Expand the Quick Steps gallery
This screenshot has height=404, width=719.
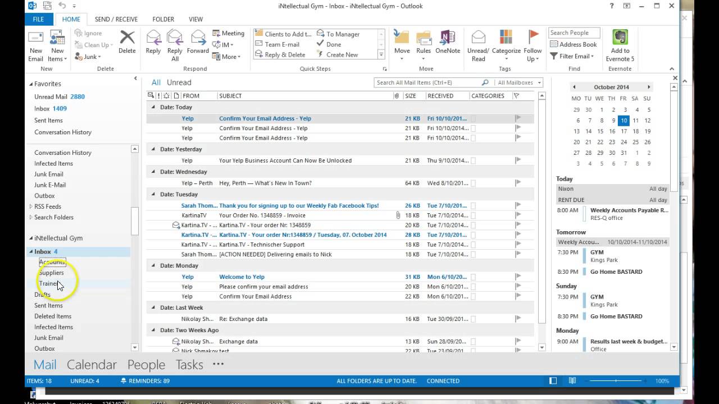(x=381, y=54)
